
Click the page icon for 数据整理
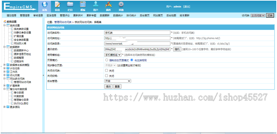coord(12,58)
